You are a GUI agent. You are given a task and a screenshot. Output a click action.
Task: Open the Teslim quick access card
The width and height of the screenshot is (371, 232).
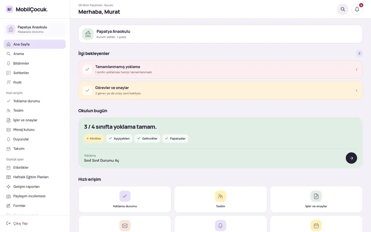click(220, 199)
